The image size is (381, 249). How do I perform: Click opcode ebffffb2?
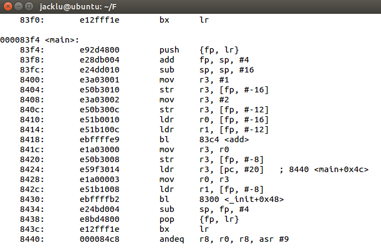(x=99, y=199)
